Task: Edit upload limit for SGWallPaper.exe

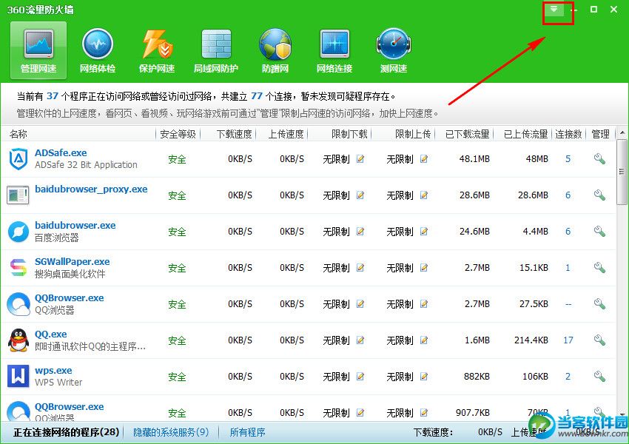Action: coord(423,268)
